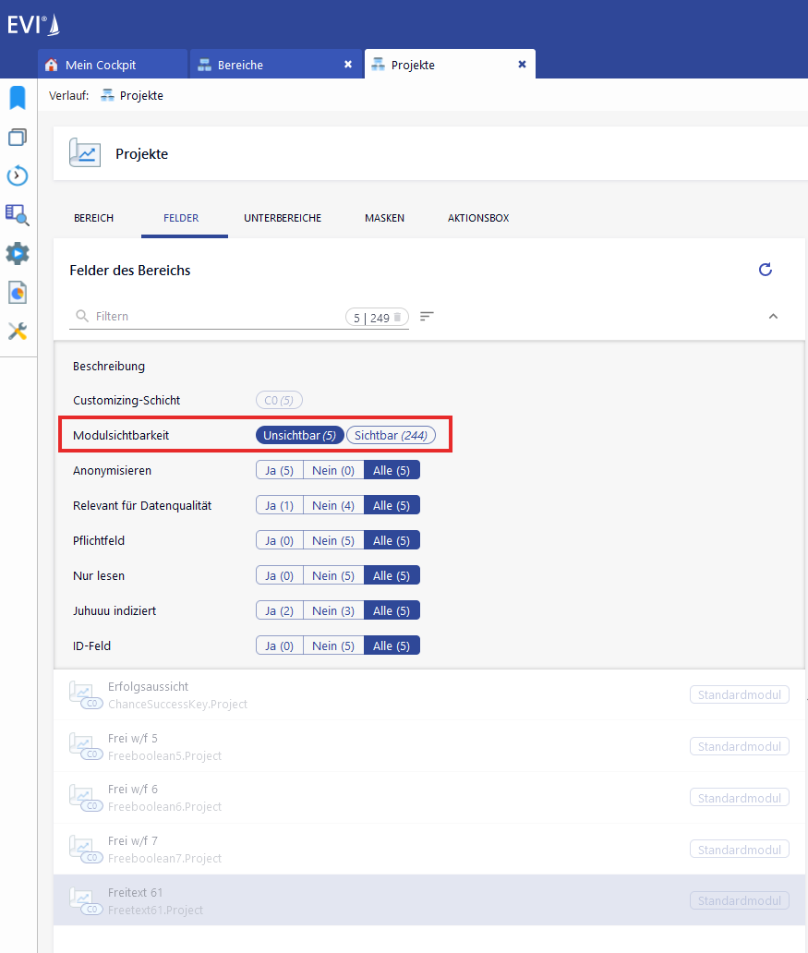
Task: Close the Bereiche tab
Action: (x=348, y=65)
